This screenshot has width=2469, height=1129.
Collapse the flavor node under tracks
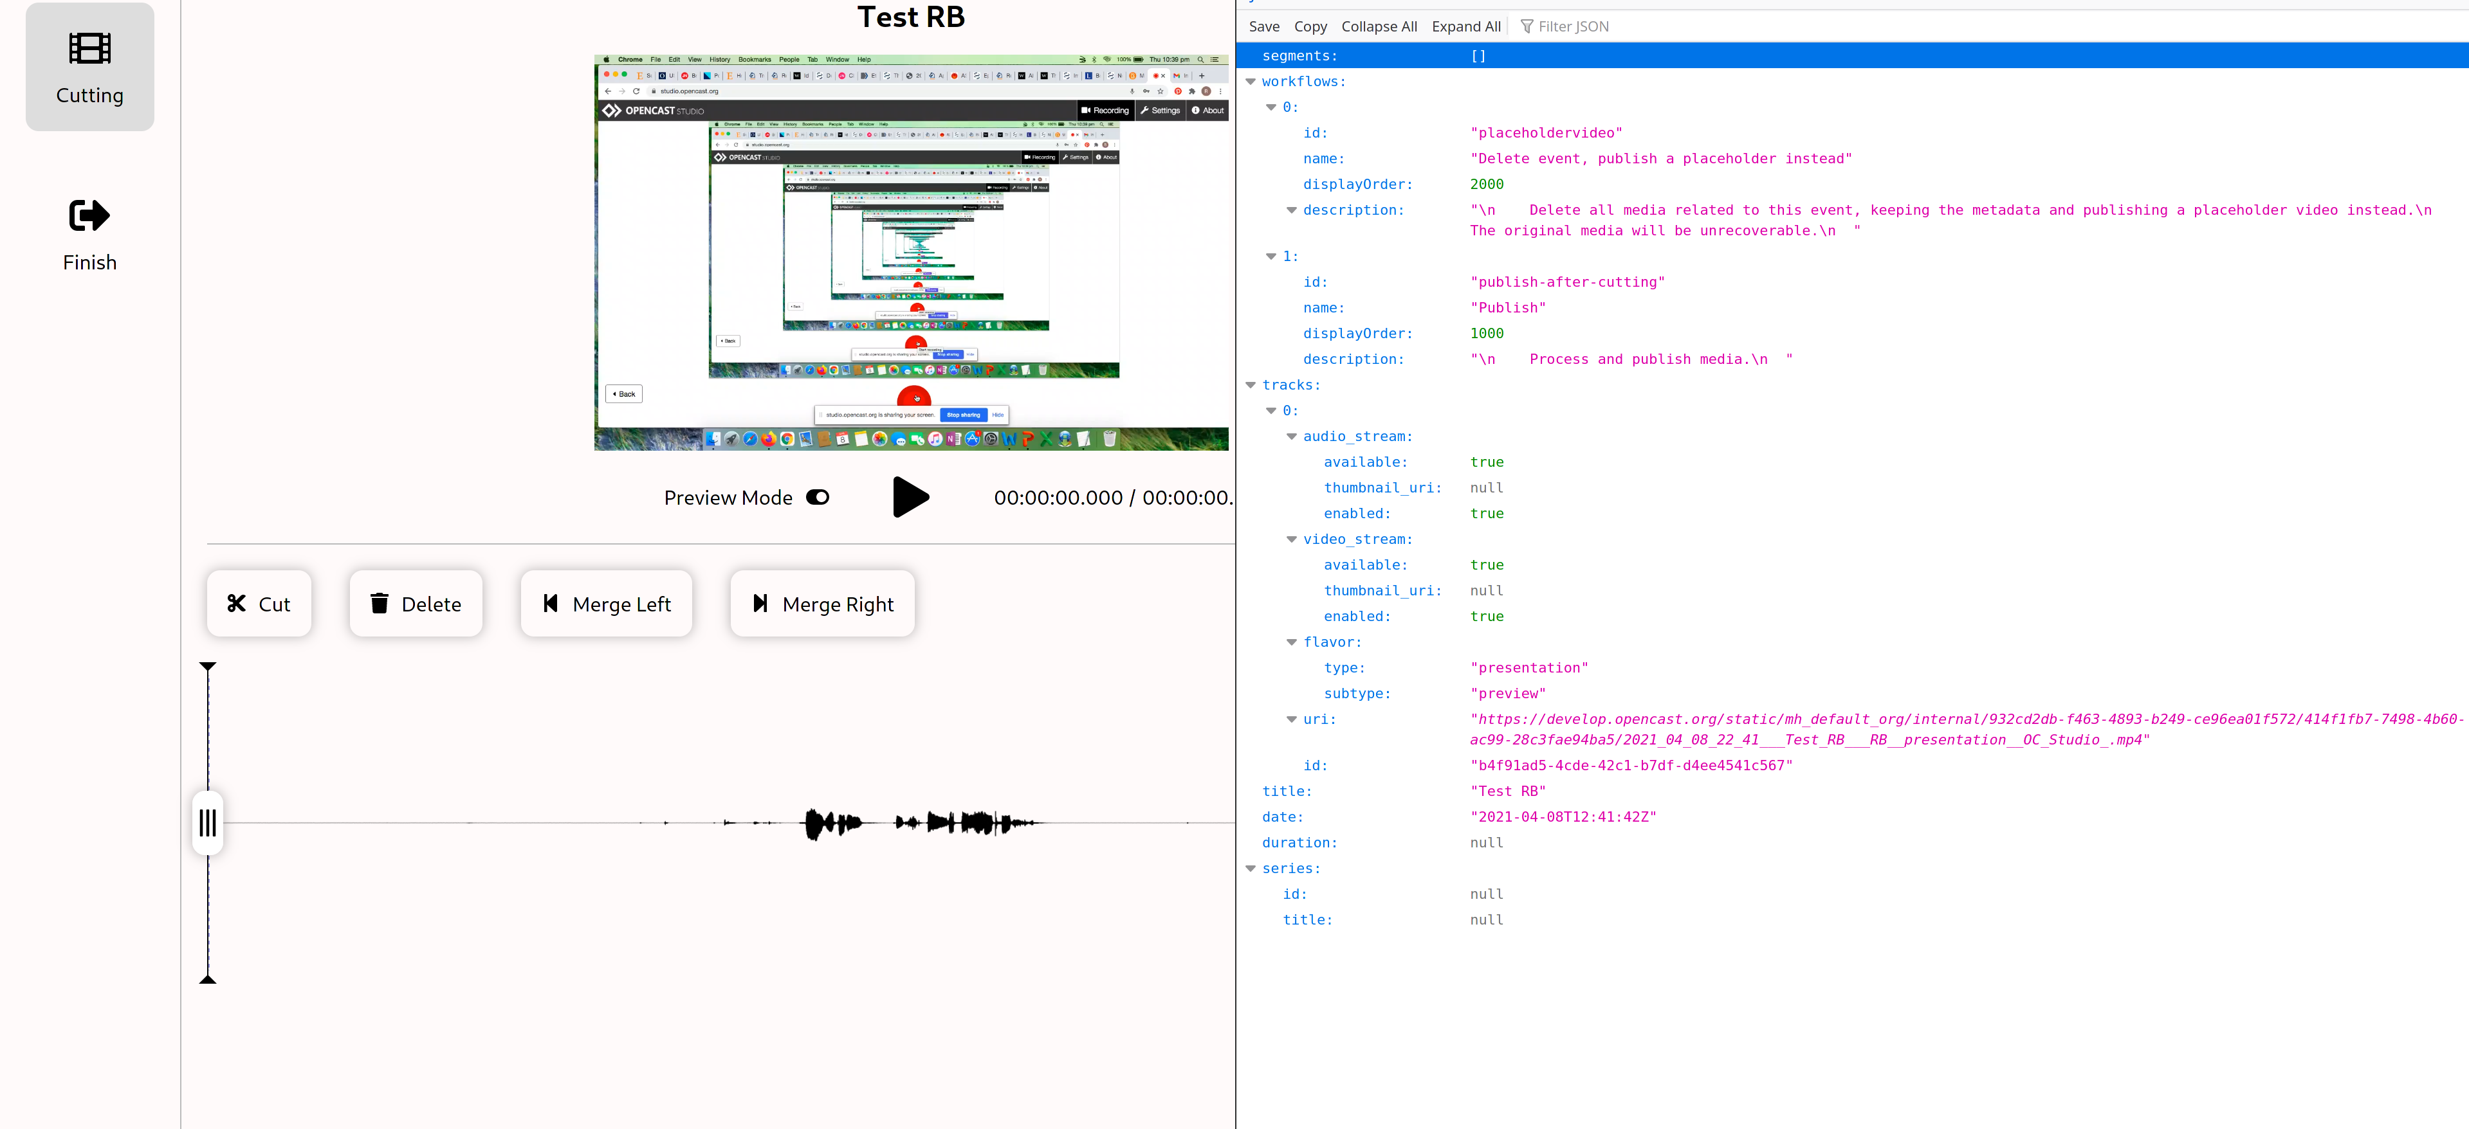click(1292, 642)
